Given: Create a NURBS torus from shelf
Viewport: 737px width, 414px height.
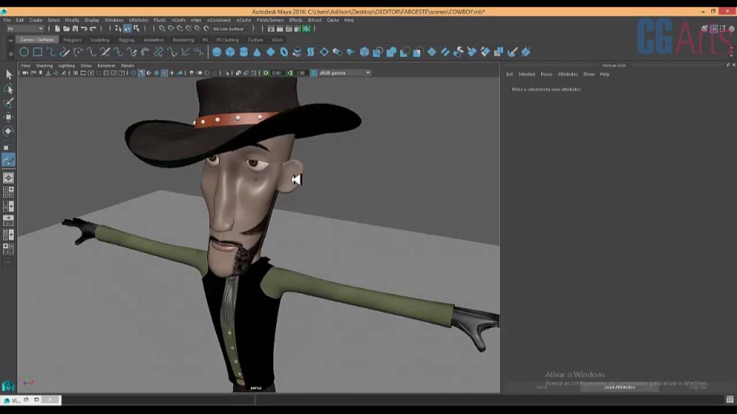Looking at the screenshot, I should [284, 52].
